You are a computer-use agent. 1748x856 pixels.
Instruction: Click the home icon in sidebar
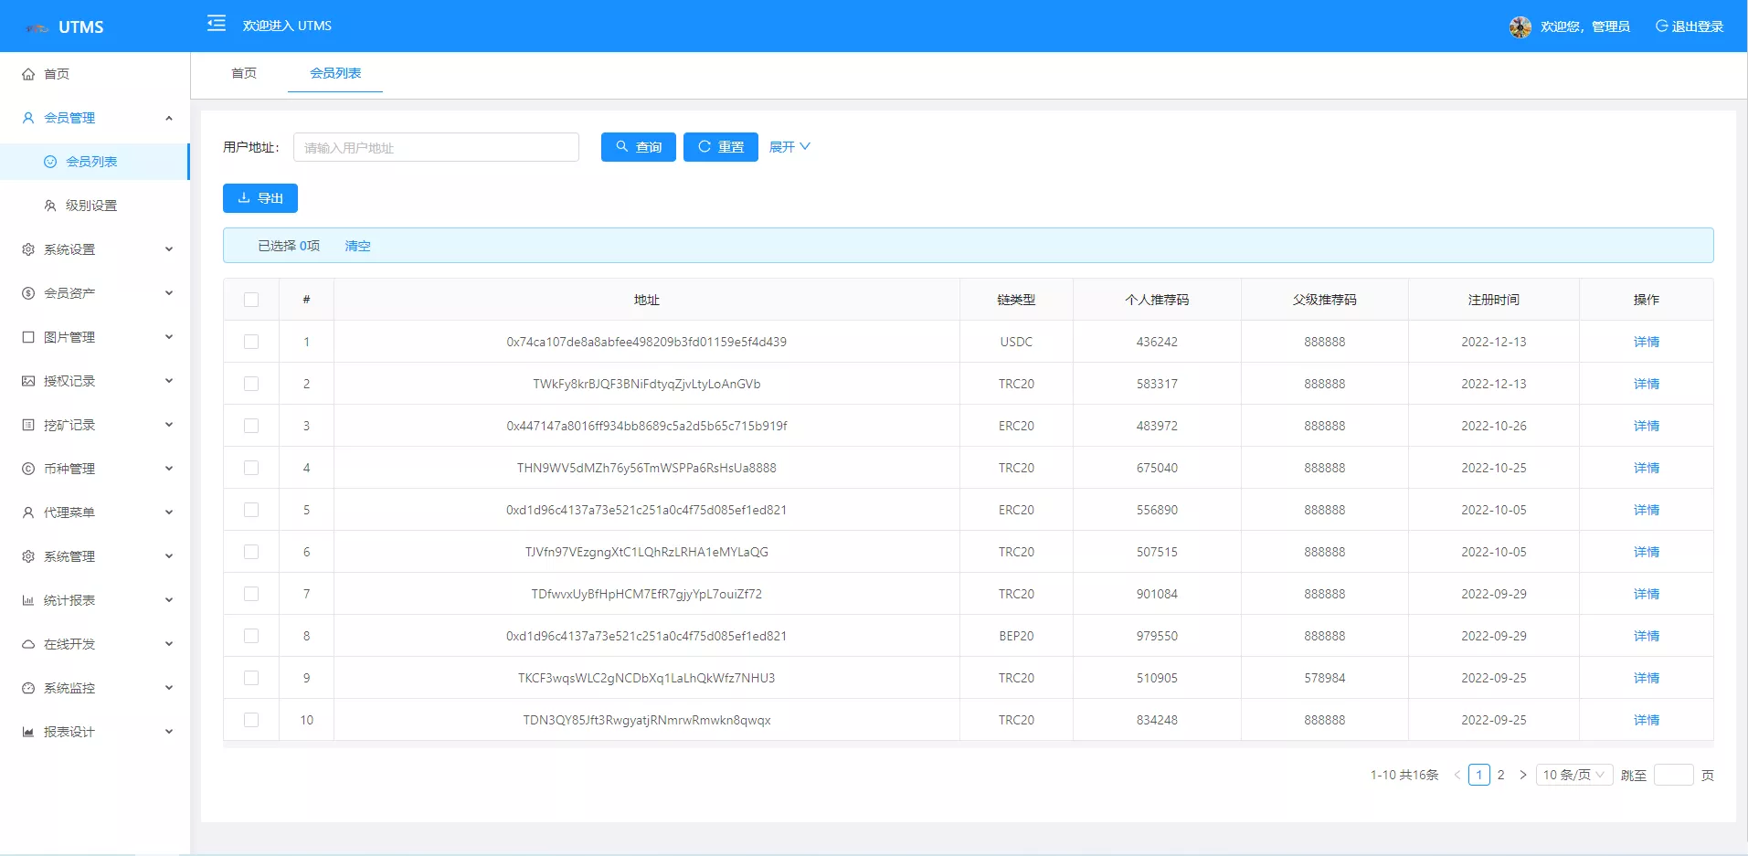[28, 74]
